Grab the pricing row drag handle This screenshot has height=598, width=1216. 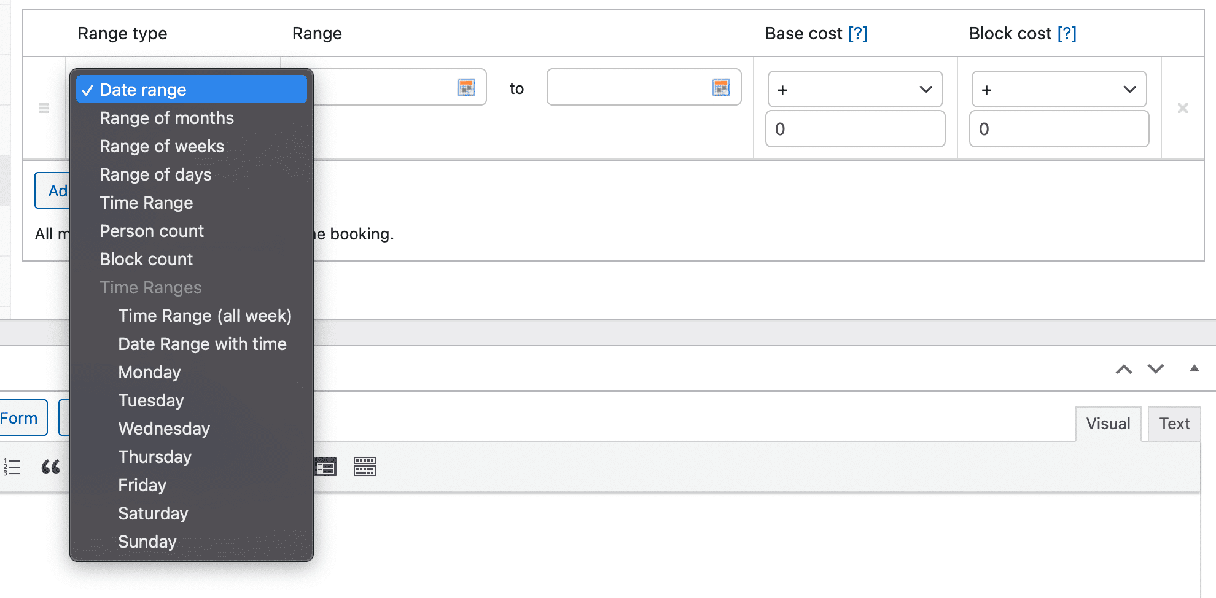(44, 107)
